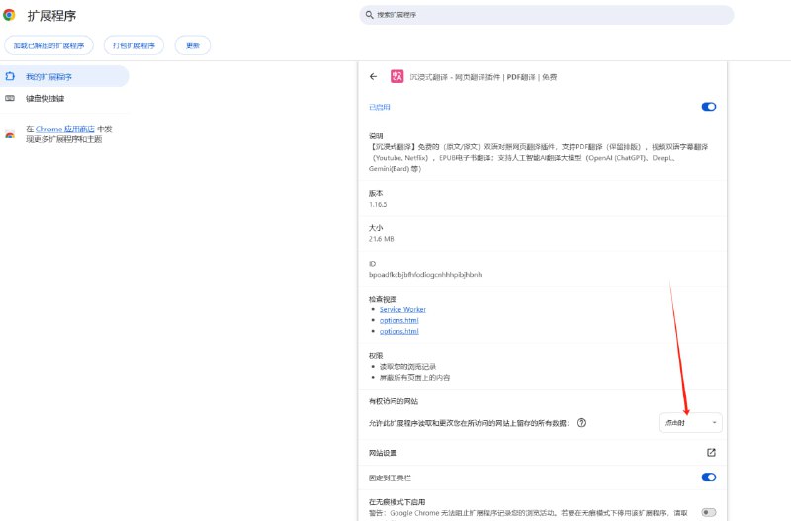
Task: Click the search magnifier icon
Action: click(369, 15)
